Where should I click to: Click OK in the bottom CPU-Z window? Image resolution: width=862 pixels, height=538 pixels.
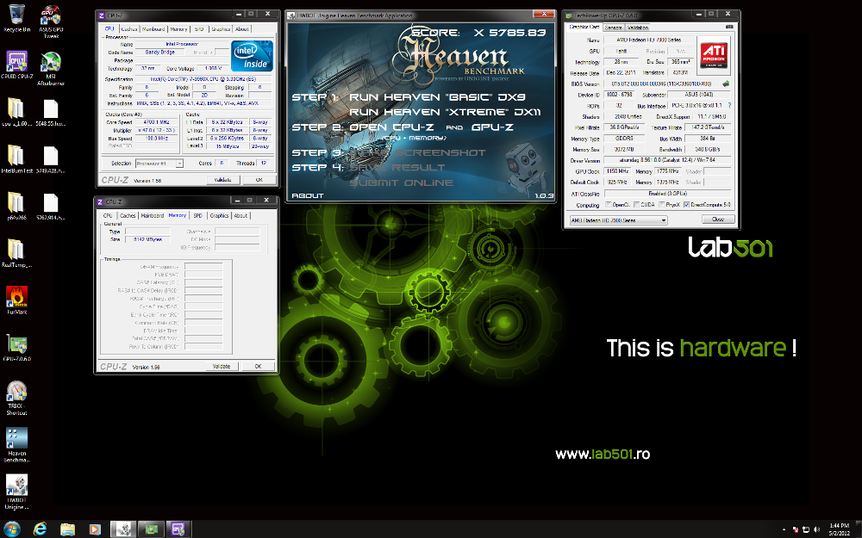click(x=258, y=366)
